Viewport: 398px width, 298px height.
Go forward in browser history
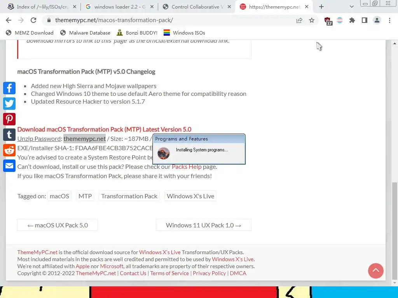[21, 20]
